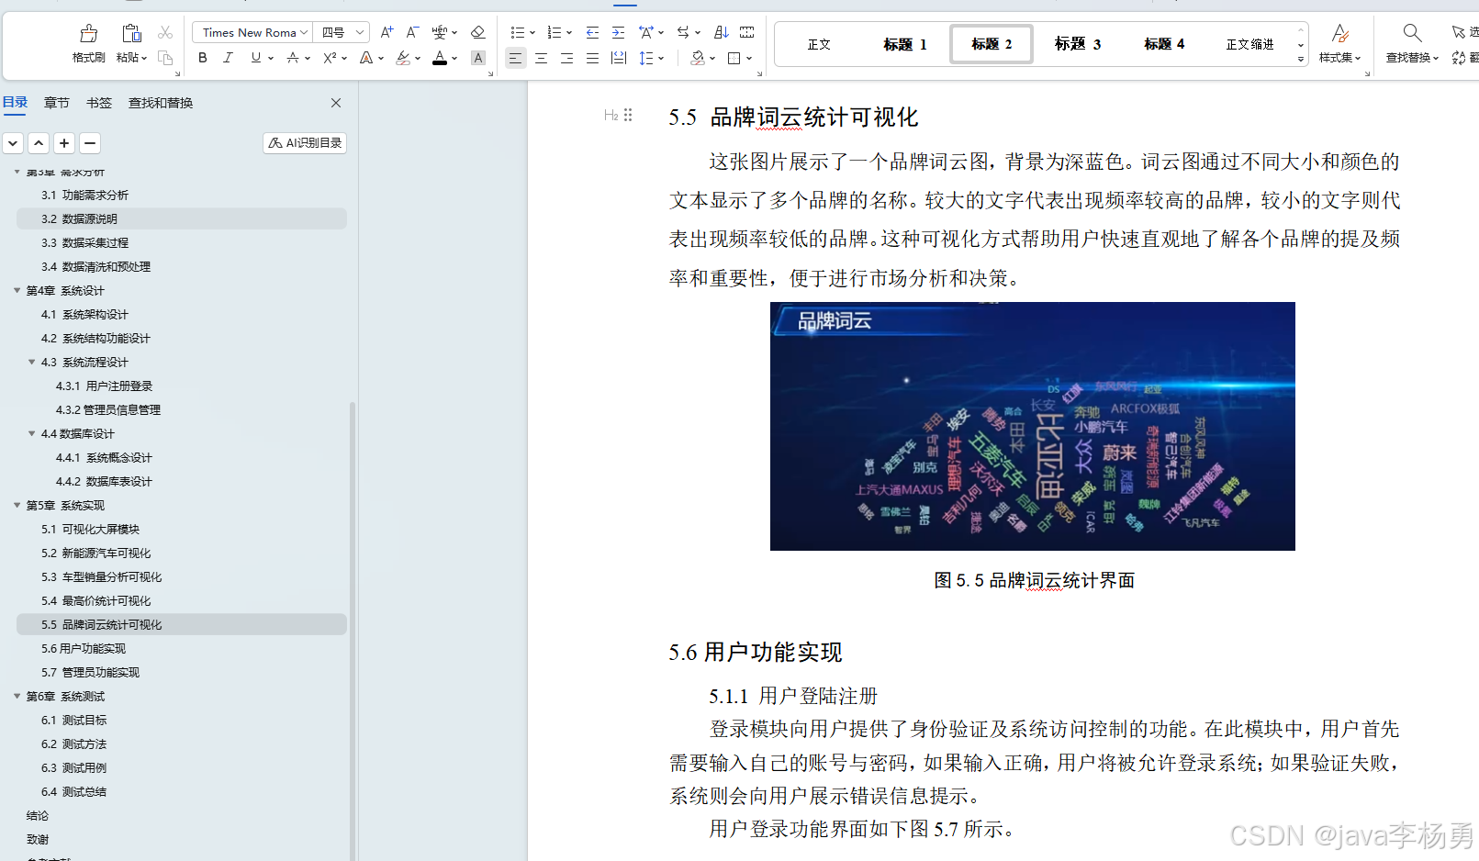Screen dimensions: 1479x861
Task: Toggle Underline formatting
Action: point(255,58)
